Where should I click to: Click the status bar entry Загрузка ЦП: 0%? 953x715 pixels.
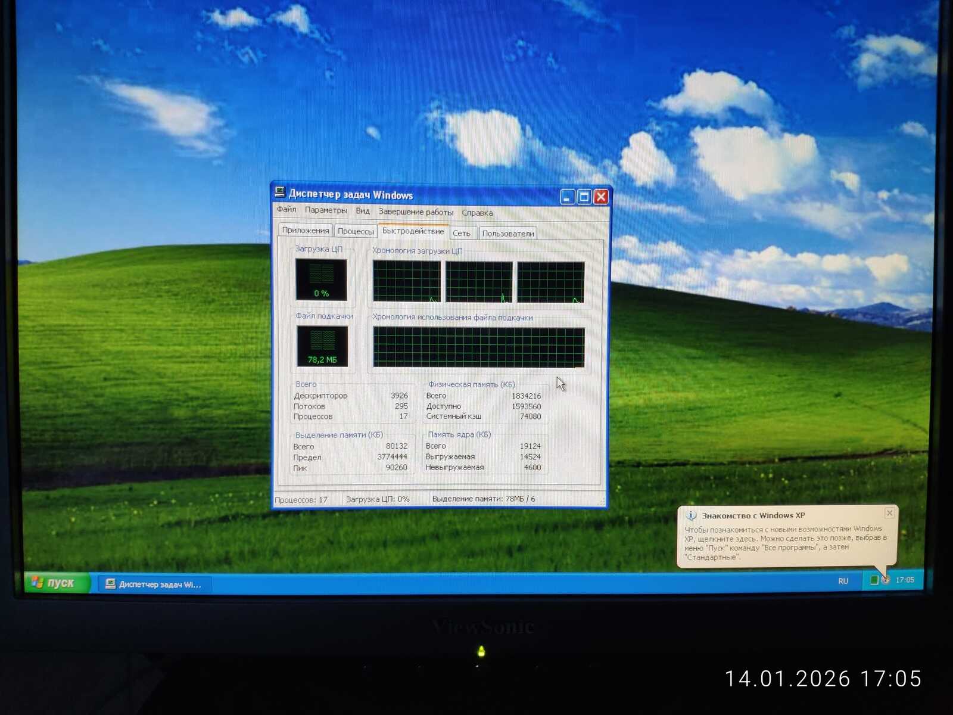pos(378,499)
